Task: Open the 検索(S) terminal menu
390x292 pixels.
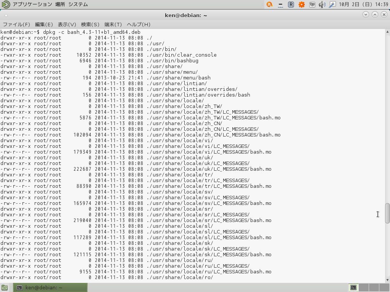Action: [x=90, y=24]
